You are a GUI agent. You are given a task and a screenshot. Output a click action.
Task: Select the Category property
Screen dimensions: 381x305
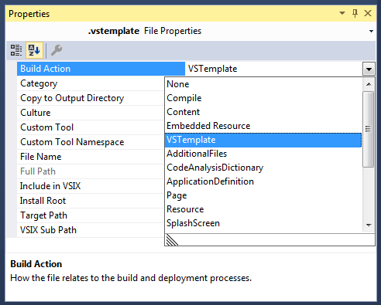pyautogui.click(x=91, y=83)
